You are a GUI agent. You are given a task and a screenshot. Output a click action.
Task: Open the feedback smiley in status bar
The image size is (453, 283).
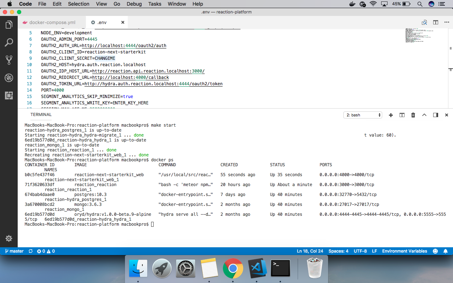(x=435, y=251)
